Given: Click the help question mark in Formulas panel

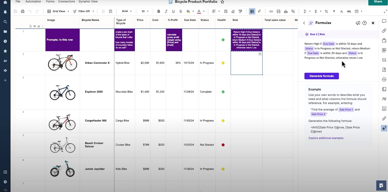Looking at the screenshot, I should point(365,23).
